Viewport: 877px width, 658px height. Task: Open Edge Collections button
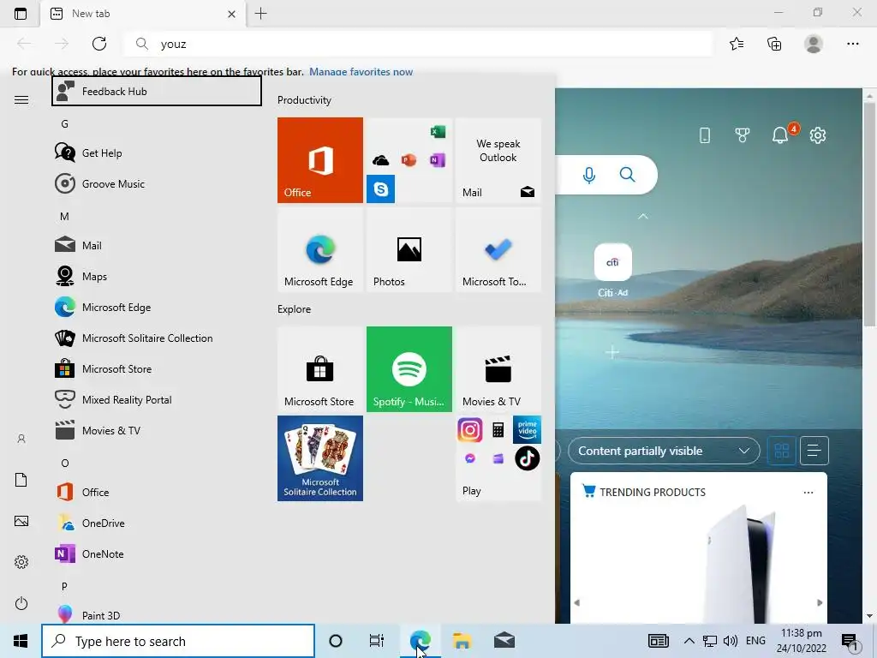(x=774, y=44)
